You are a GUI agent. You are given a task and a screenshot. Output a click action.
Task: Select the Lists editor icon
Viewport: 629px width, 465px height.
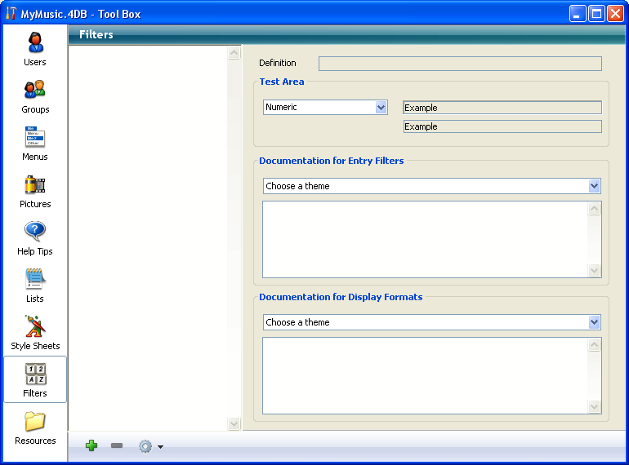coord(35,285)
